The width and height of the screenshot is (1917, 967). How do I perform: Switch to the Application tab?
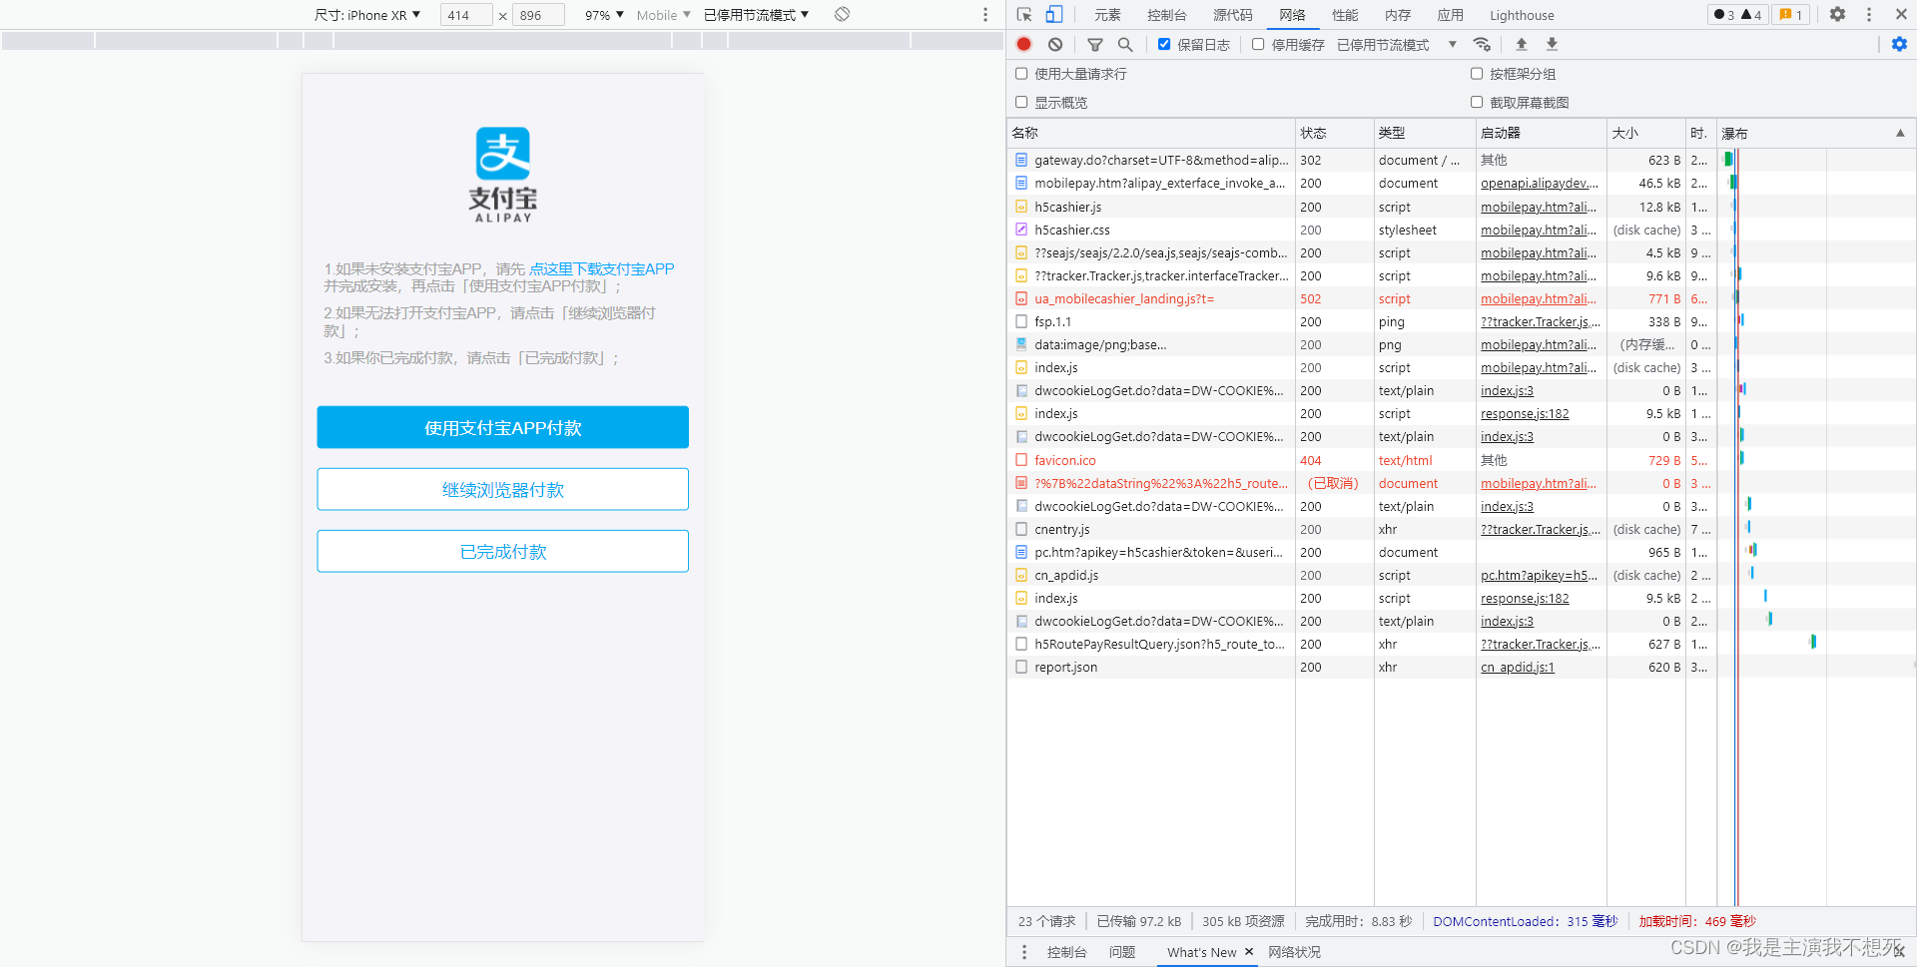(1451, 15)
